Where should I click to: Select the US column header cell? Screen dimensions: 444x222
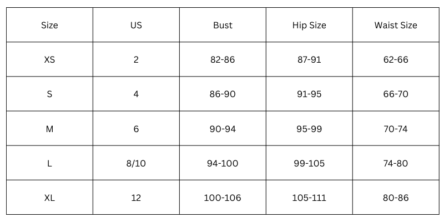click(x=136, y=25)
